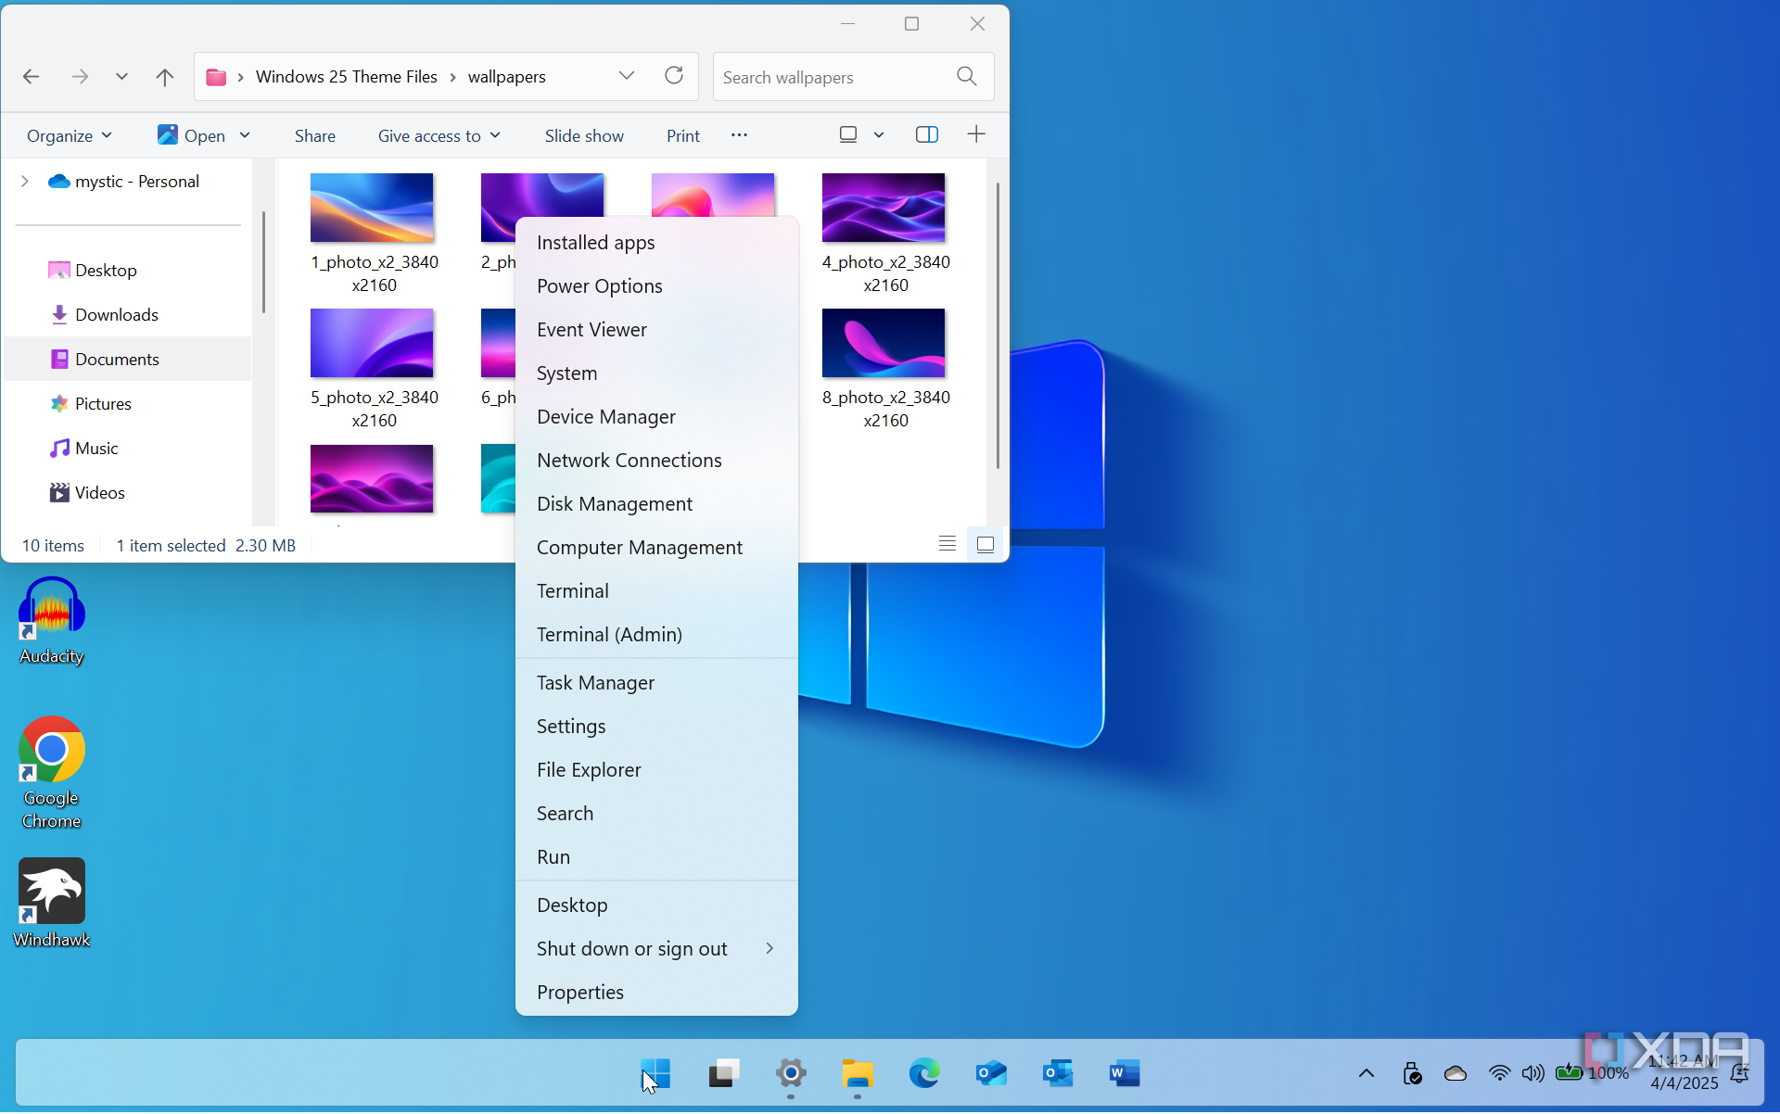1780x1114 pixels.
Task: Open Google Chrome from the desktop
Action: [x=51, y=751]
